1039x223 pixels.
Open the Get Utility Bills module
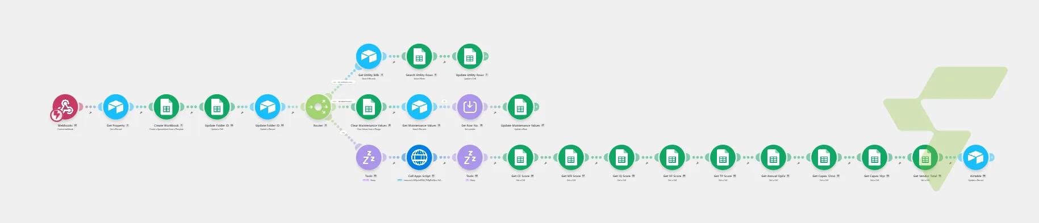(x=369, y=56)
